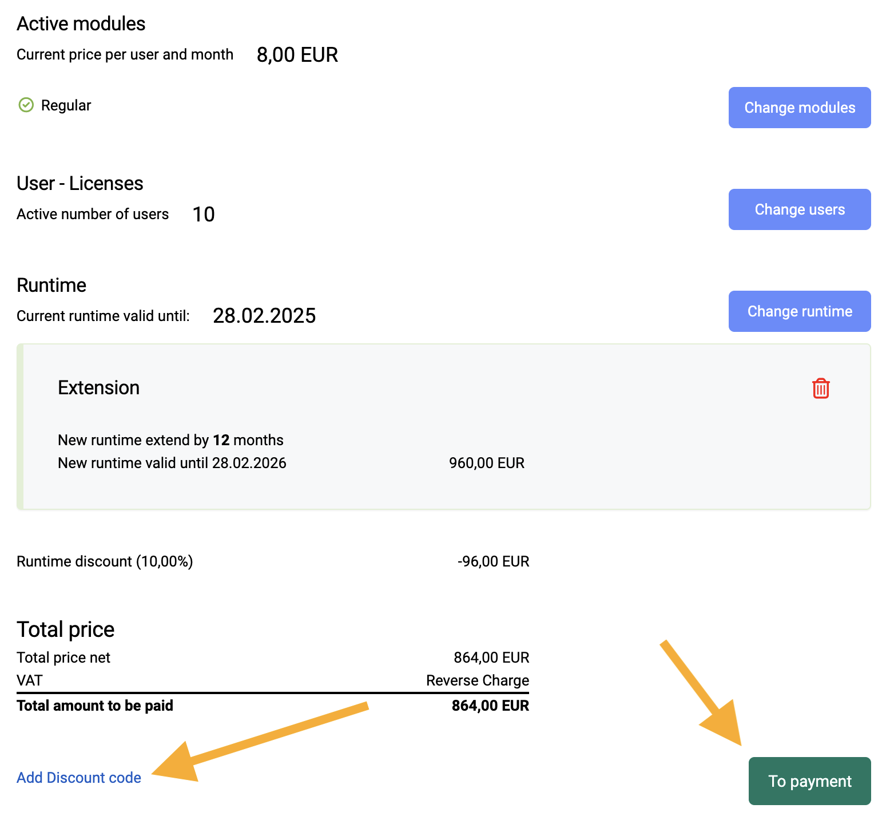Image resolution: width=890 pixels, height=824 pixels.
Task: Click the Extension card heading
Action: coord(99,388)
